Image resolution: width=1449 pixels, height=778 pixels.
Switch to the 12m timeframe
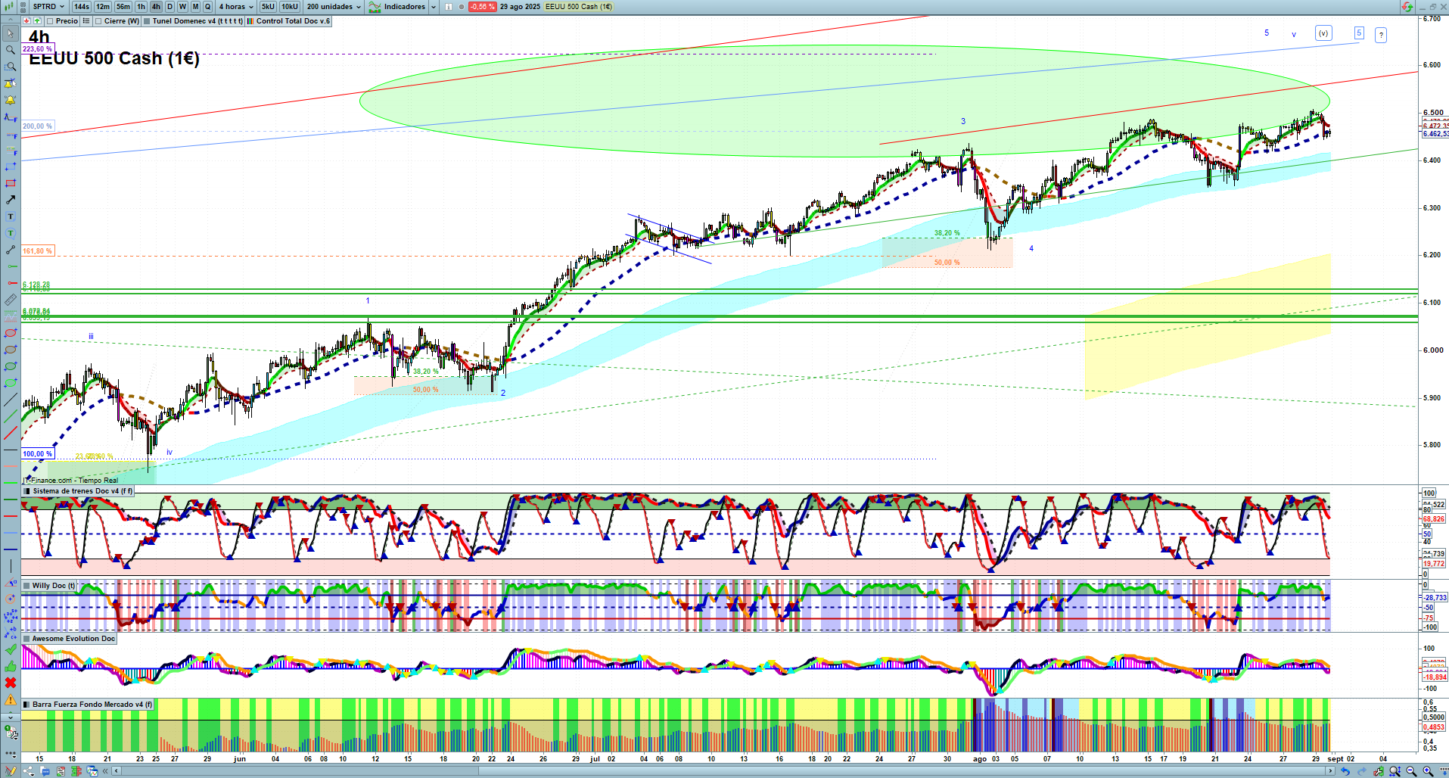103,7
